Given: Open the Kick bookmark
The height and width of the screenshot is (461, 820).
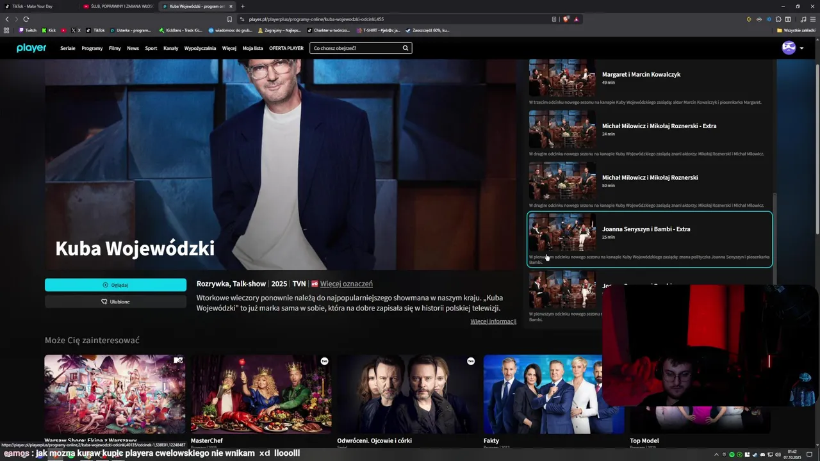Looking at the screenshot, I should [49, 30].
